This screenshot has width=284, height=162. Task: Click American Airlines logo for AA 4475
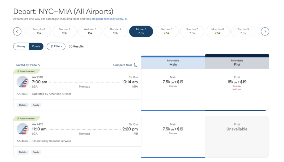(23, 129)
